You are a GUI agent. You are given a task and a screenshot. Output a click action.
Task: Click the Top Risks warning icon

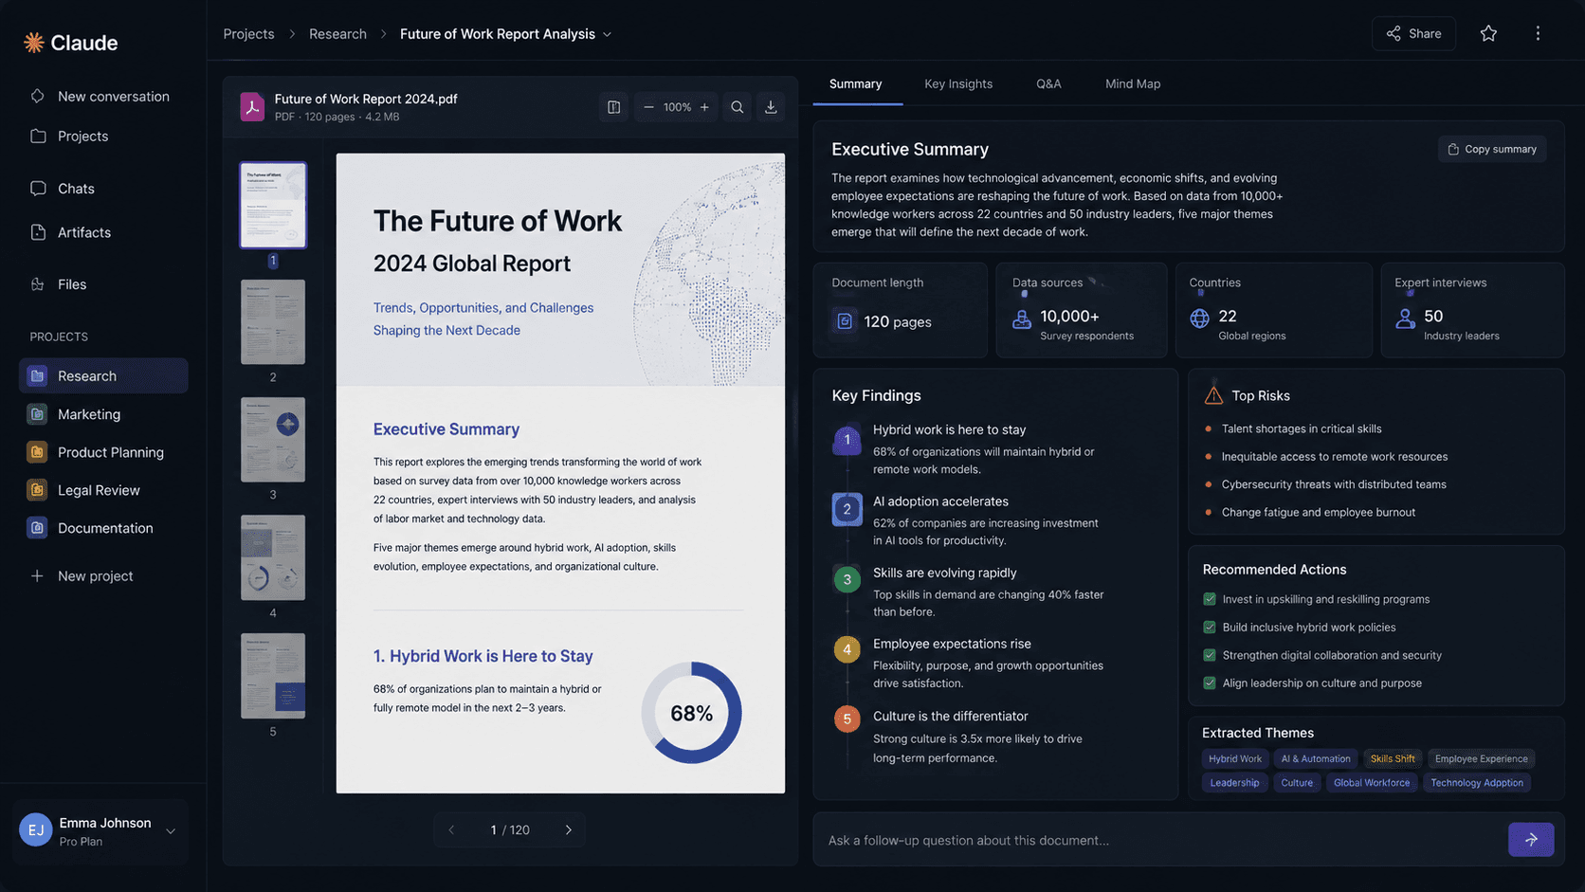point(1213,395)
